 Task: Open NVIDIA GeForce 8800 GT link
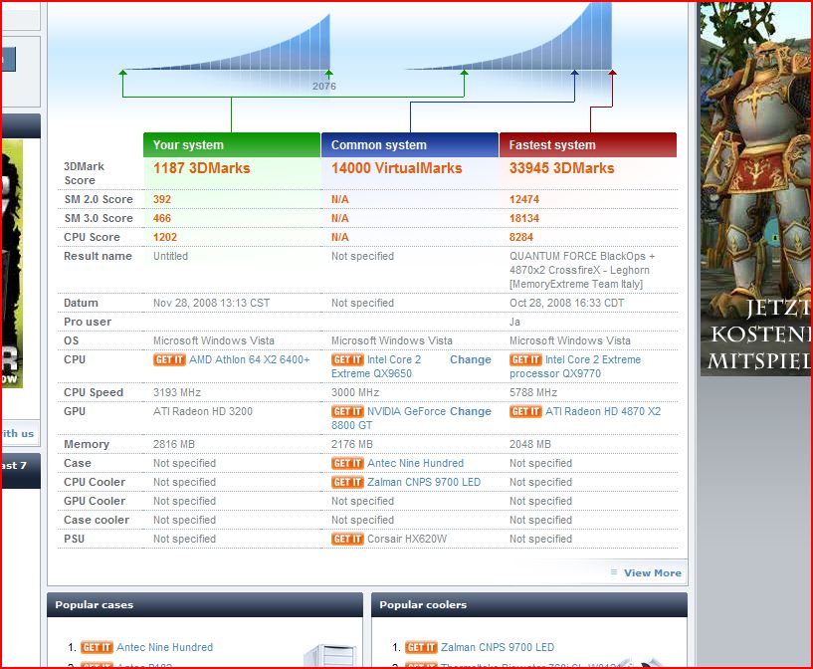389,418
